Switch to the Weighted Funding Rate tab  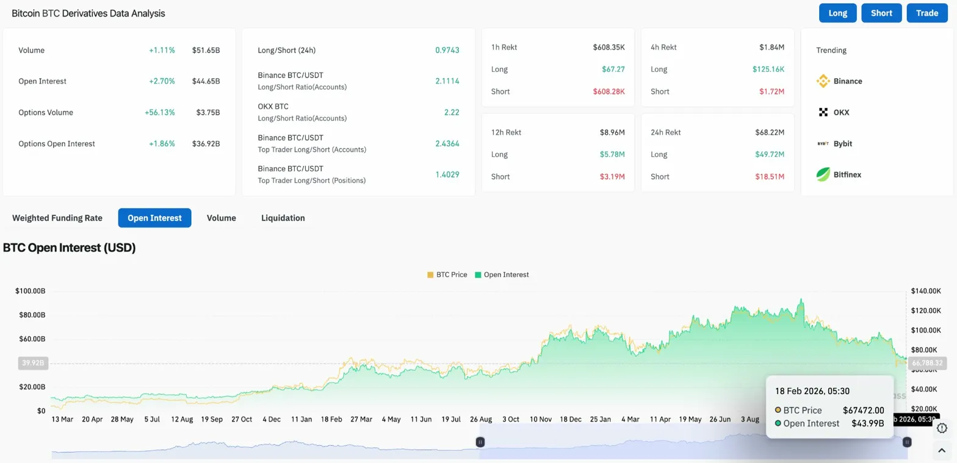pyautogui.click(x=57, y=218)
